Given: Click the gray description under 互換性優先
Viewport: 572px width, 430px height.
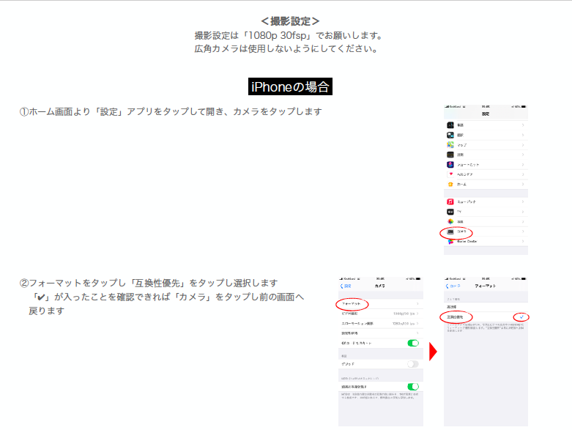Looking at the screenshot, I should point(486,327).
